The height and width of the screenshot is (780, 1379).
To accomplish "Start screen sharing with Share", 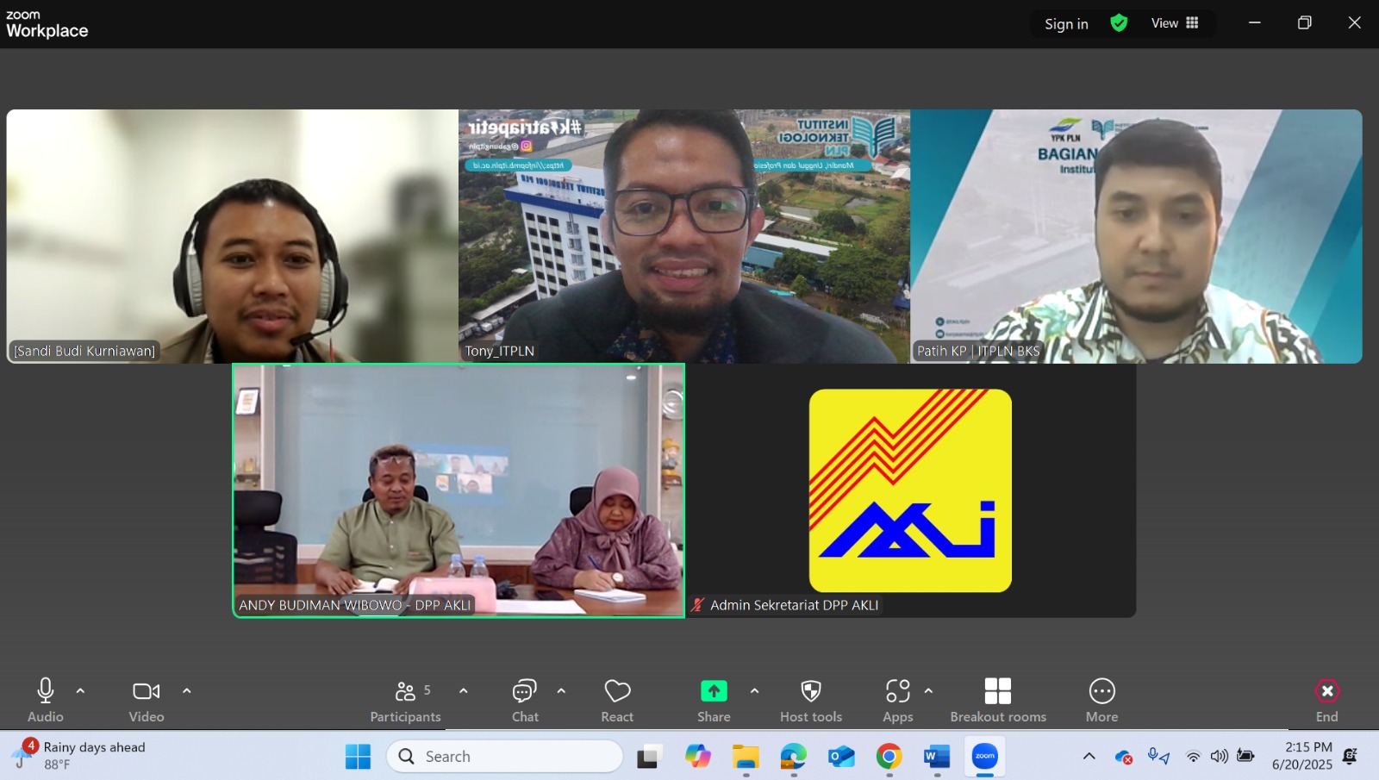I will pos(714,700).
